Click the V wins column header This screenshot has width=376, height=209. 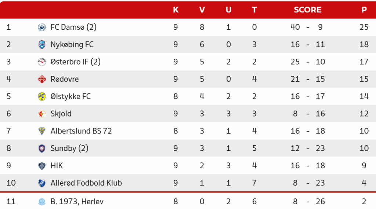(202, 10)
